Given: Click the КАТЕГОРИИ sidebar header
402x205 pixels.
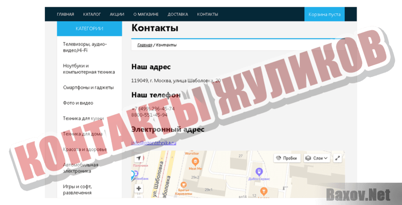Looking at the screenshot, I should pyautogui.click(x=89, y=29).
